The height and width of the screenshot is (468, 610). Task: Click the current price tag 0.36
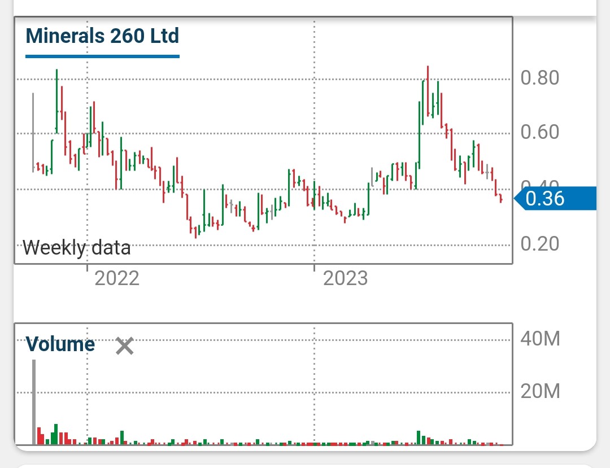(555, 198)
